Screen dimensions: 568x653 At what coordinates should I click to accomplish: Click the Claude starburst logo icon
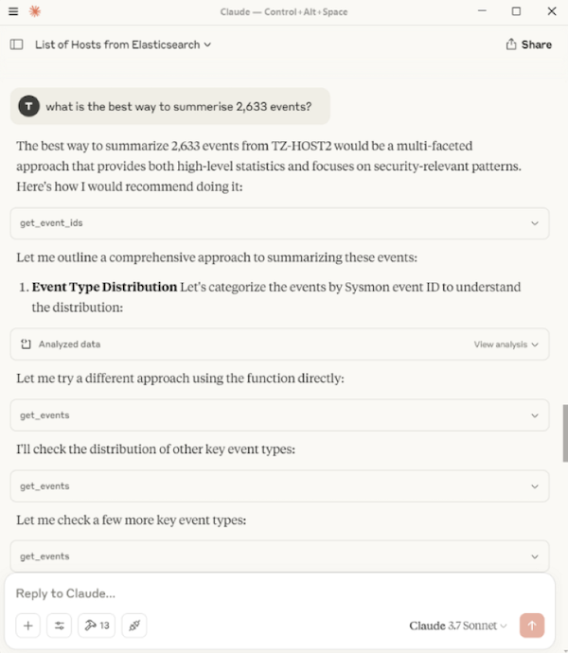(x=35, y=11)
